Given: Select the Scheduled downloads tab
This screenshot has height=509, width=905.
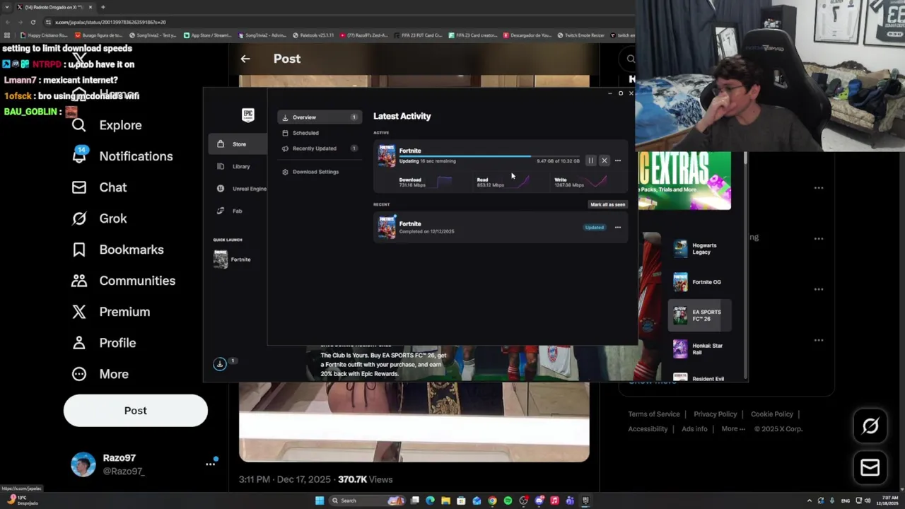Looking at the screenshot, I should click(x=320, y=133).
